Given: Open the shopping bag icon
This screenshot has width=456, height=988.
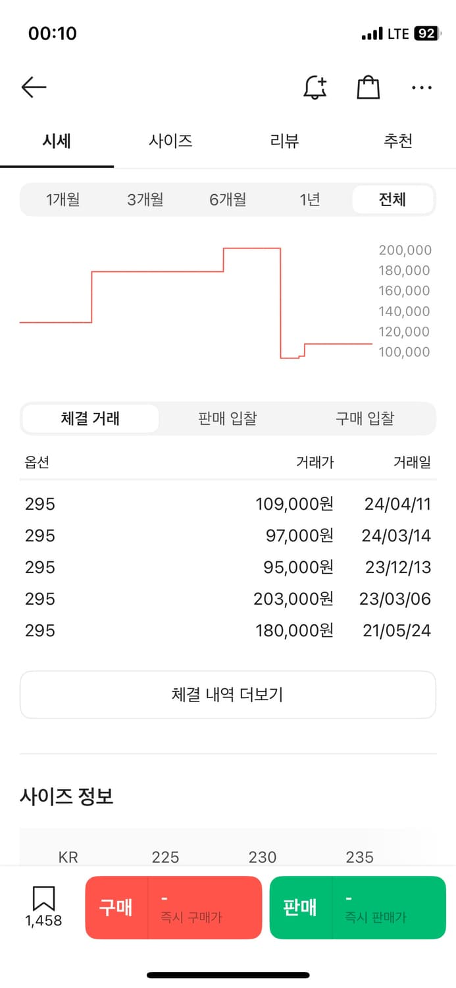Looking at the screenshot, I should click(x=368, y=87).
